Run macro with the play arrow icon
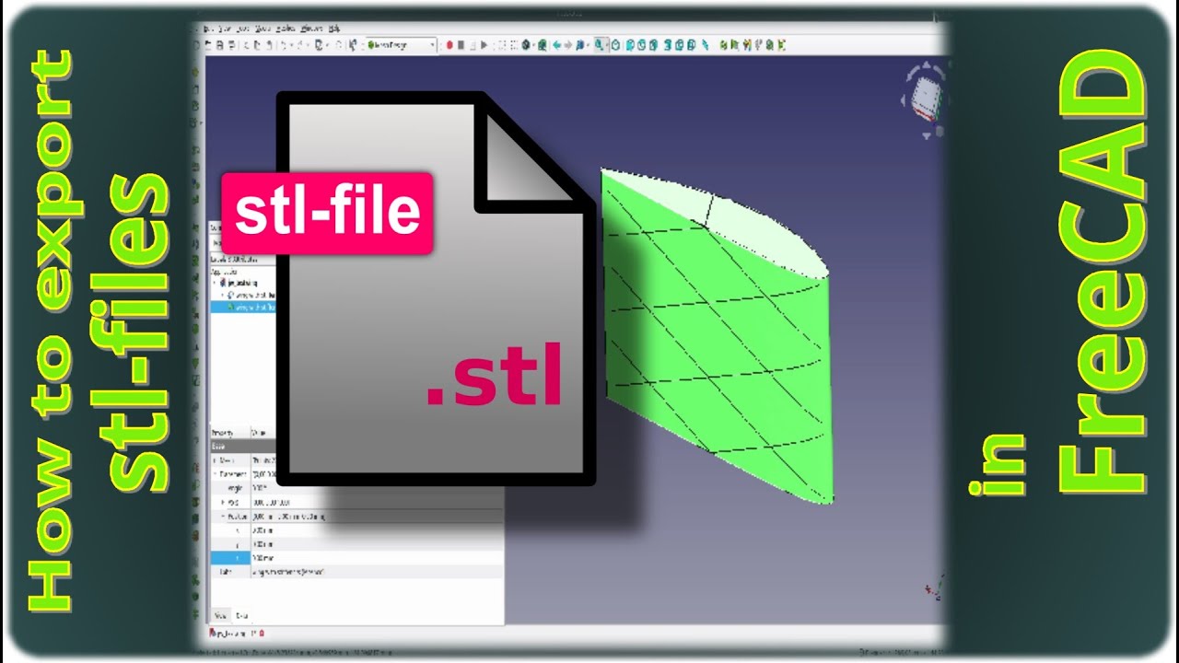Image resolution: width=1179 pixels, height=663 pixels. click(x=484, y=45)
